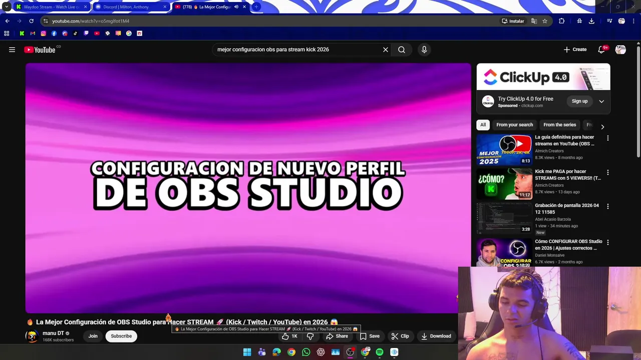
Task: Open options for 'Kick me PAGA' video
Action: tap(608, 172)
